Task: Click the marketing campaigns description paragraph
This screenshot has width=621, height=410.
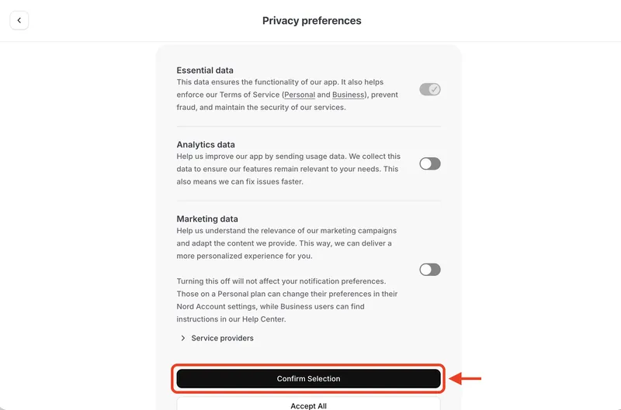Action: [286, 243]
